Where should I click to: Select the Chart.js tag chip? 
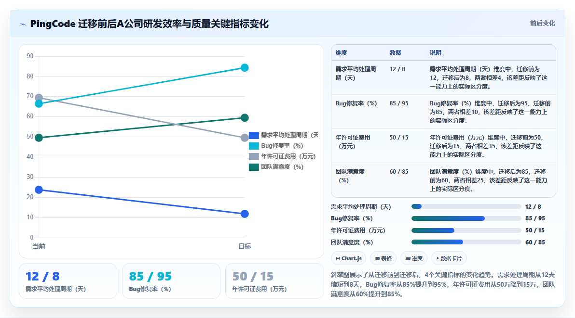[348, 258]
